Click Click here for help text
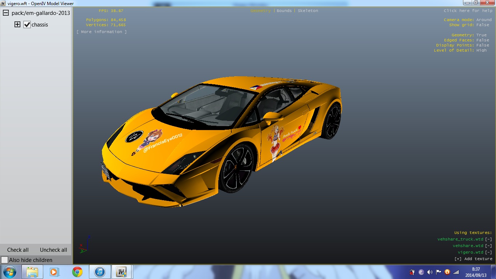 click(468, 11)
